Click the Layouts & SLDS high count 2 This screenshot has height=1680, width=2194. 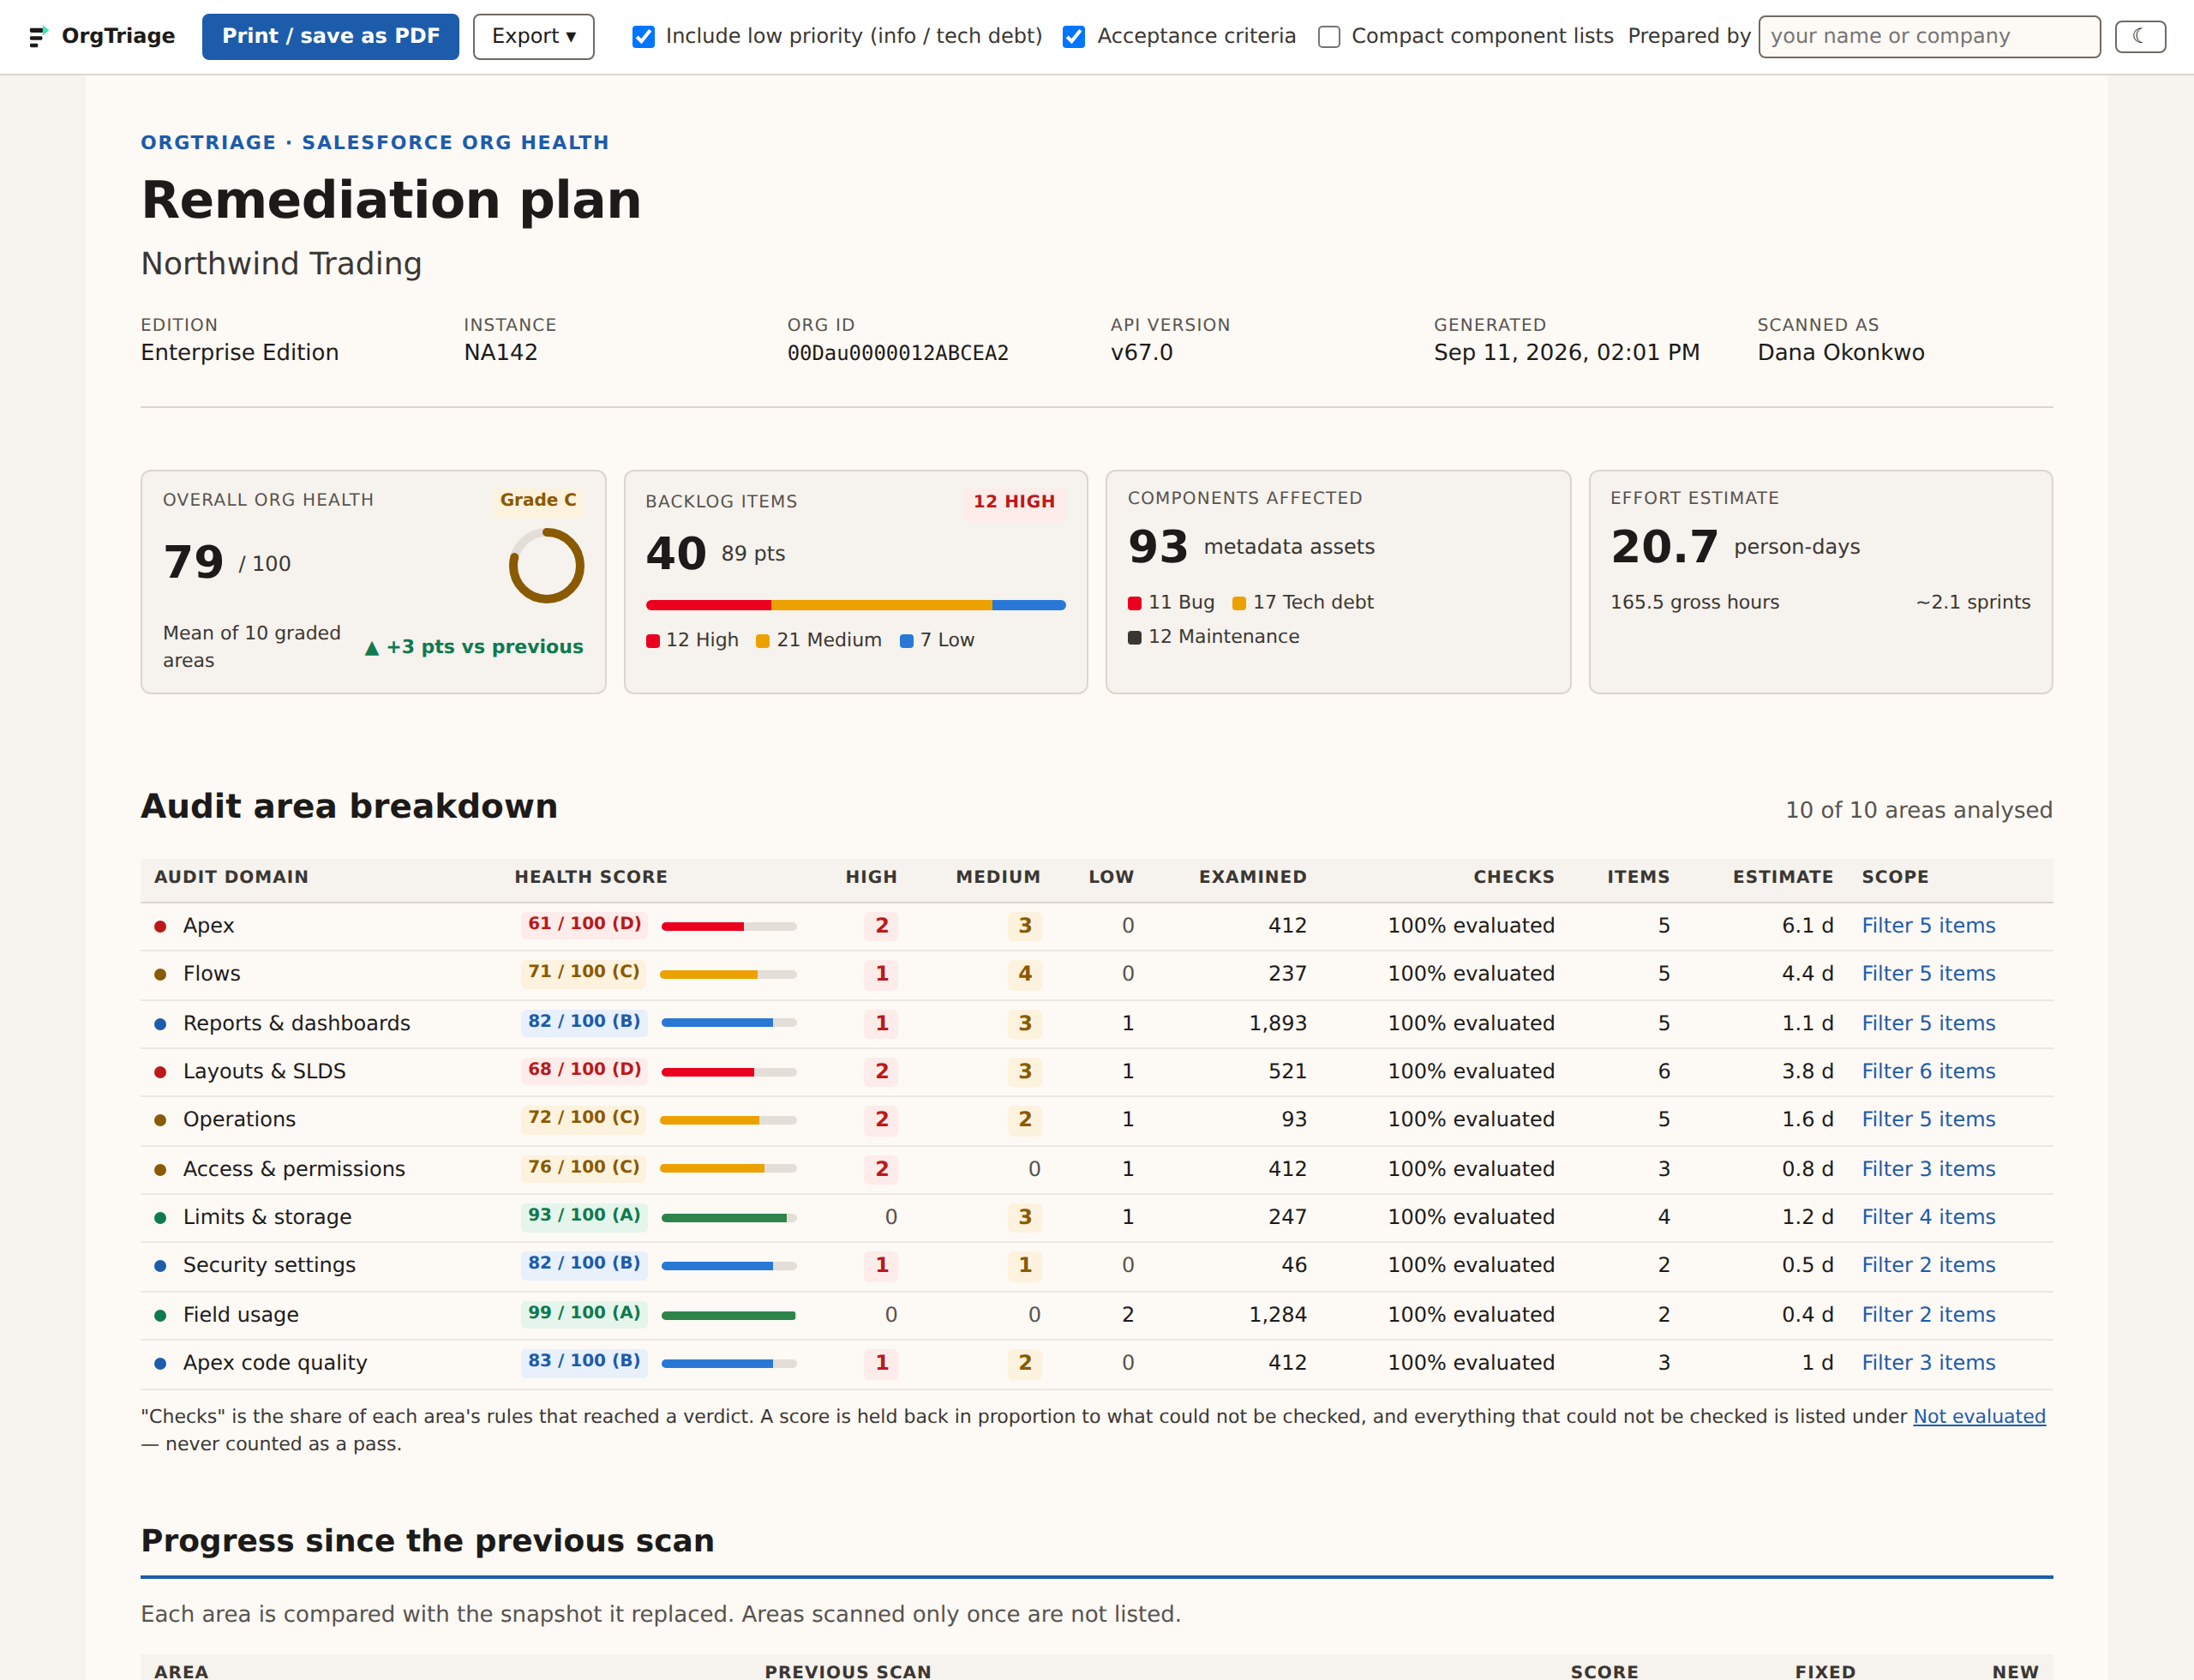[882, 1073]
